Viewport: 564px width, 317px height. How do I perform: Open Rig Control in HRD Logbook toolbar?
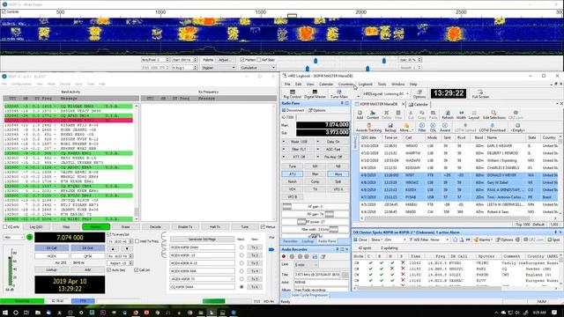click(x=292, y=94)
